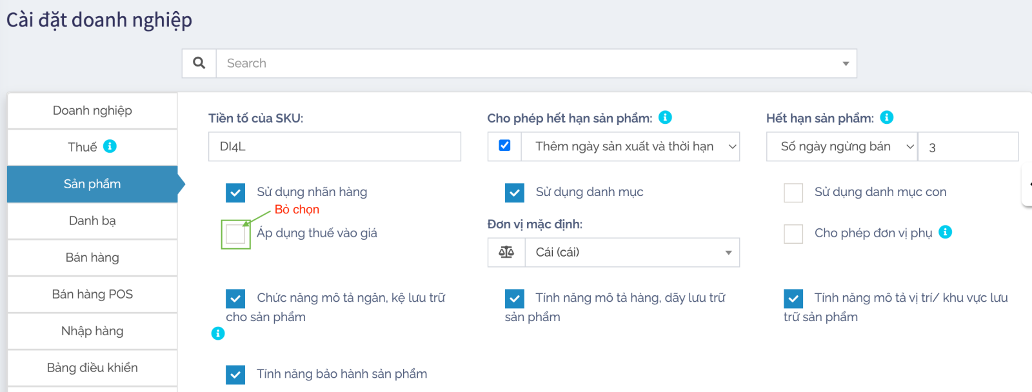The height and width of the screenshot is (392, 1032).
Task: Click the search magnifier icon
Action: 199,63
